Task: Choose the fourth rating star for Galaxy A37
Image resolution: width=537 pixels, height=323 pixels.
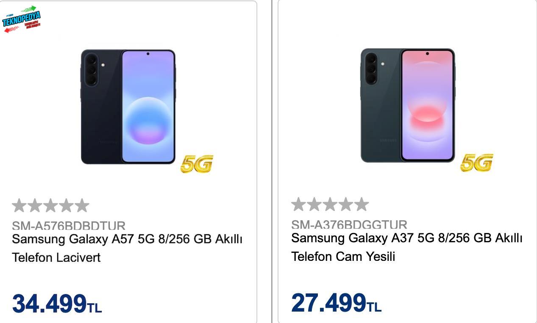Action: (346, 205)
